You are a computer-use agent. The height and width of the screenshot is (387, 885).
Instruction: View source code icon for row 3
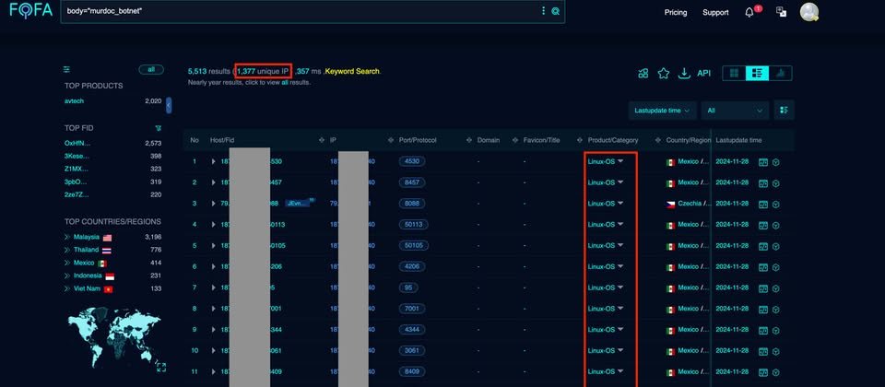tap(763, 204)
